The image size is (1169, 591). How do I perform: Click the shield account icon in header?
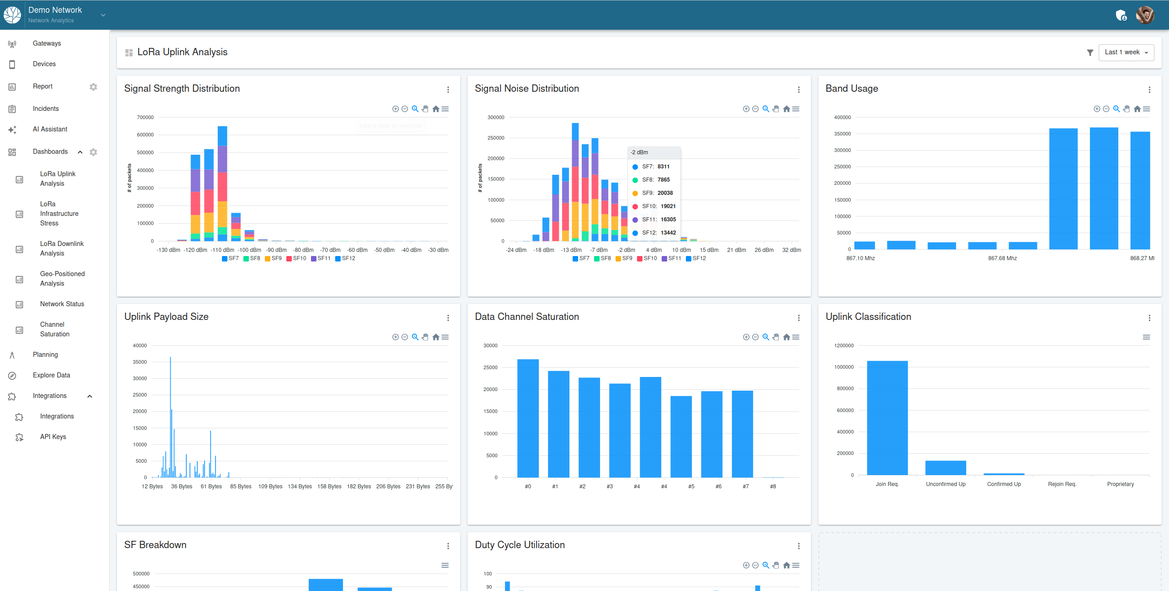pos(1121,16)
